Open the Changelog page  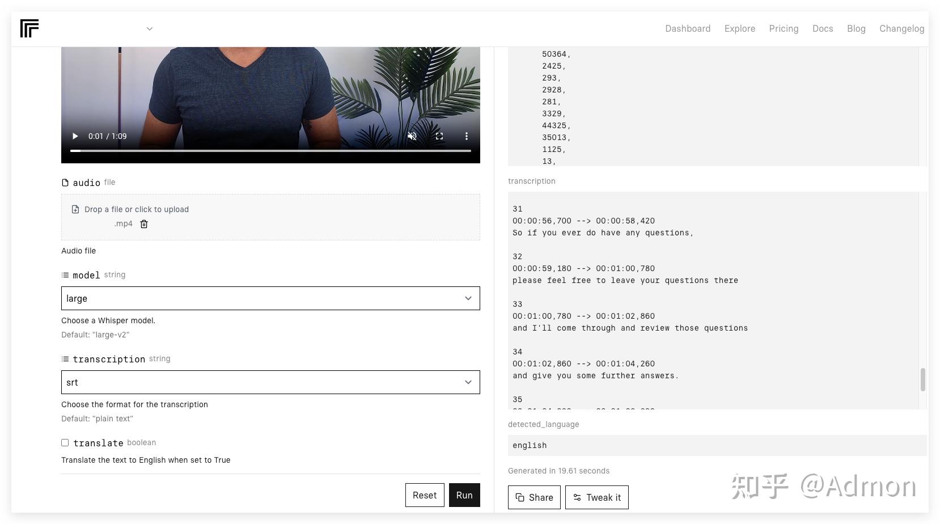tap(901, 28)
